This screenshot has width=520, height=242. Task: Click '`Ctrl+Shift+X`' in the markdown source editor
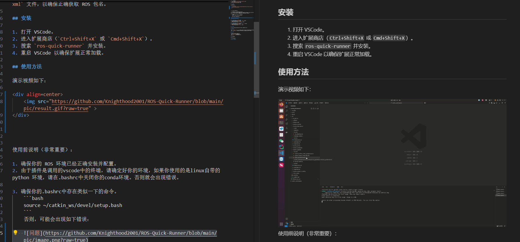tap(78, 39)
